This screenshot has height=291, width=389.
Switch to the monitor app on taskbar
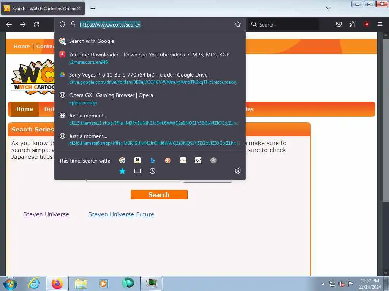click(151, 283)
